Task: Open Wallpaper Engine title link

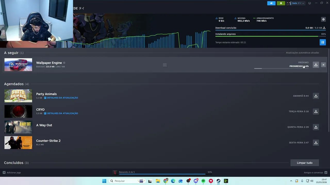Action: 49,63
